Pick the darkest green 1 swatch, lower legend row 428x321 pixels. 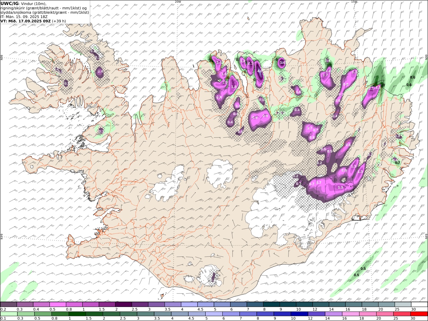[x=77, y=314]
